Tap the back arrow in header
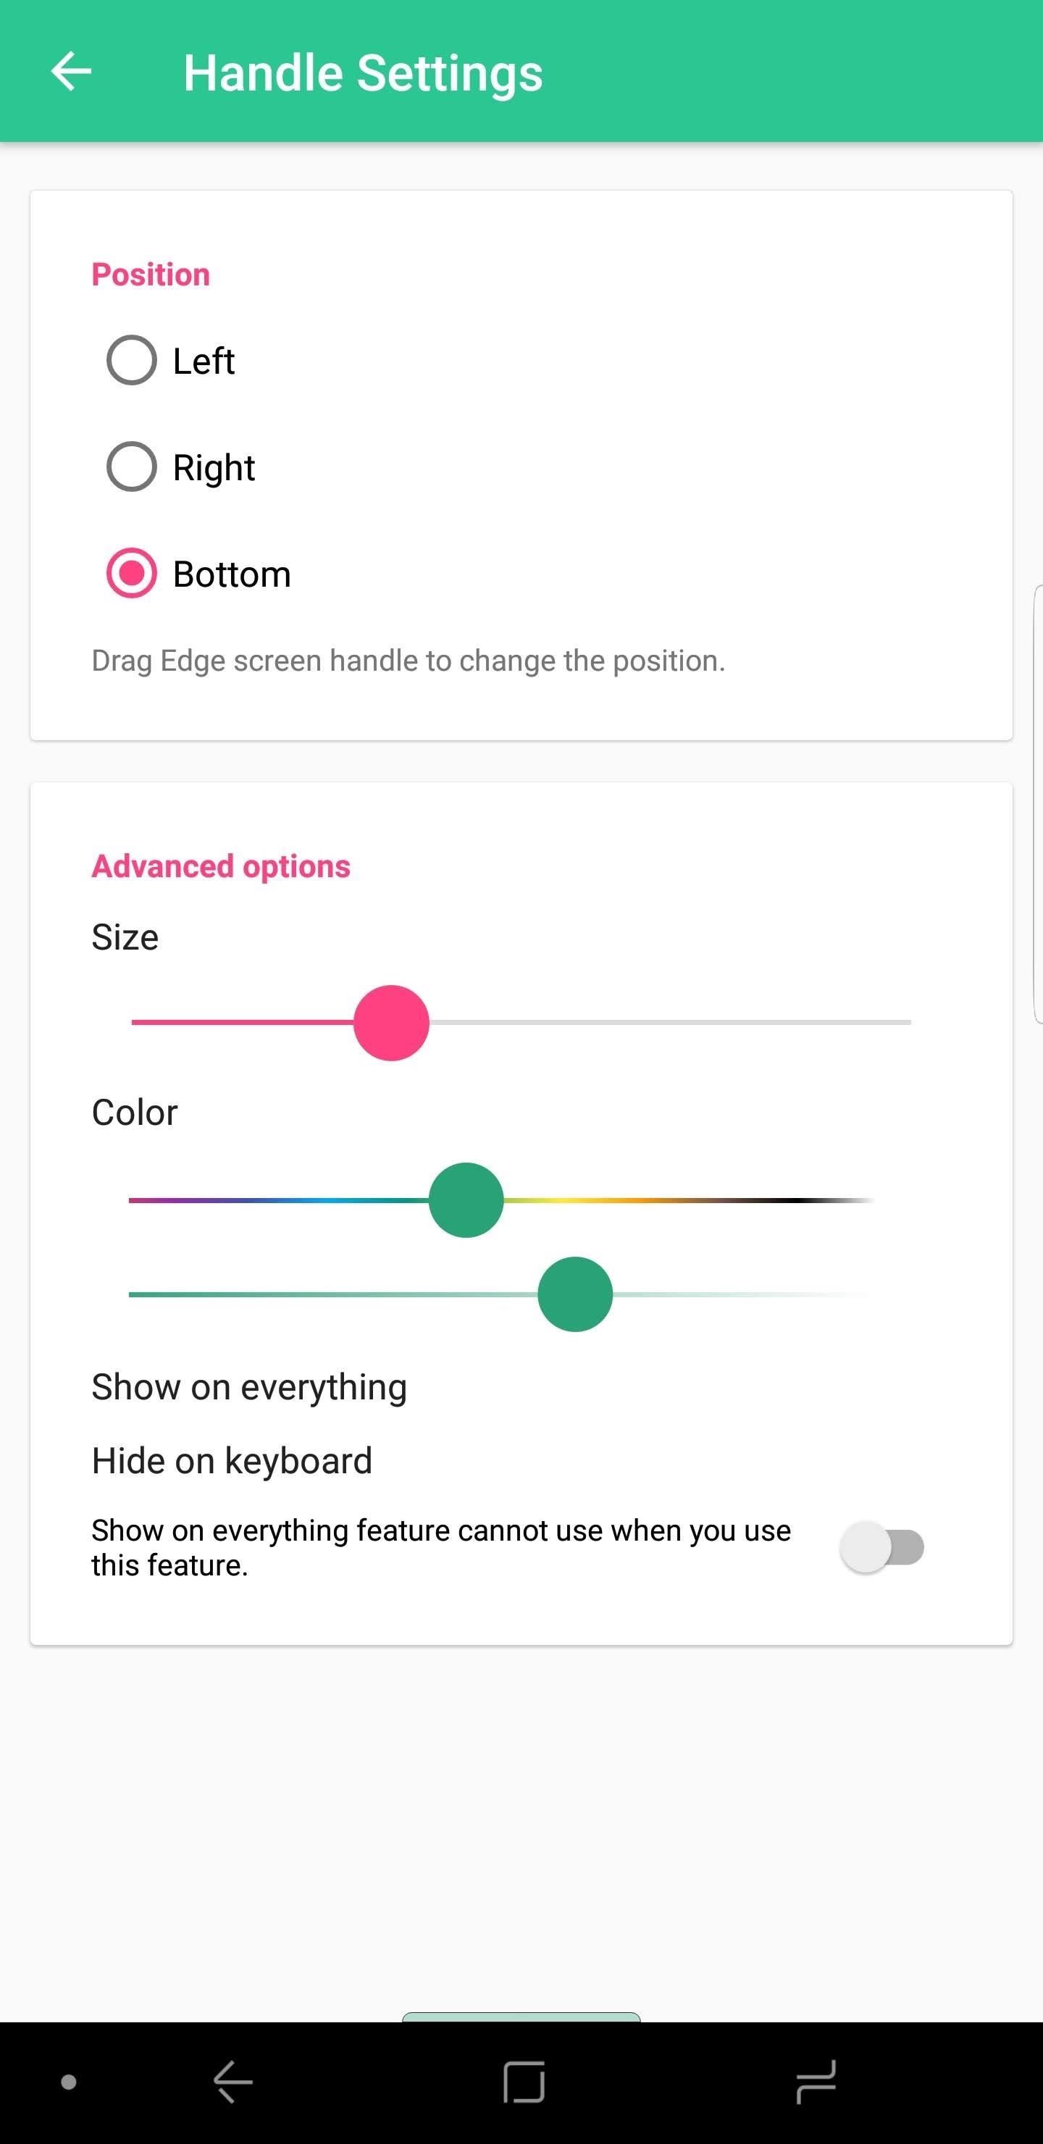The height and width of the screenshot is (2144, 1043). click(x=72, y=72)
